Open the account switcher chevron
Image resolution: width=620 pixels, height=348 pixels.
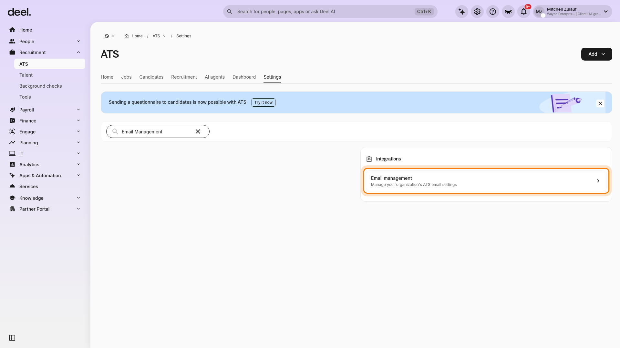click(x=606, y=12)
